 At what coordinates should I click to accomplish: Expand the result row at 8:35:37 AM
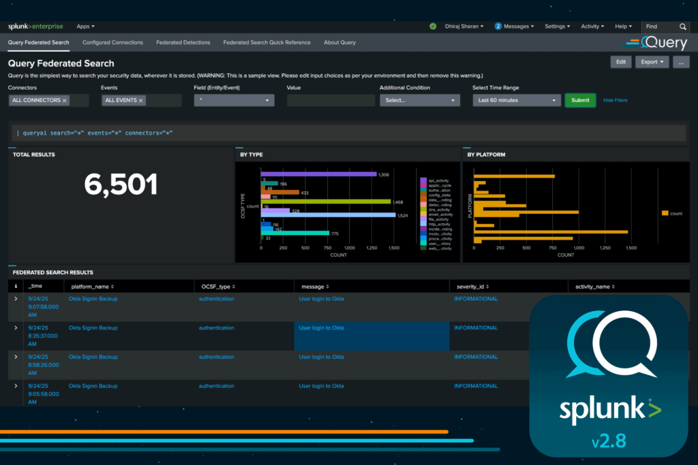coord(16,328)
